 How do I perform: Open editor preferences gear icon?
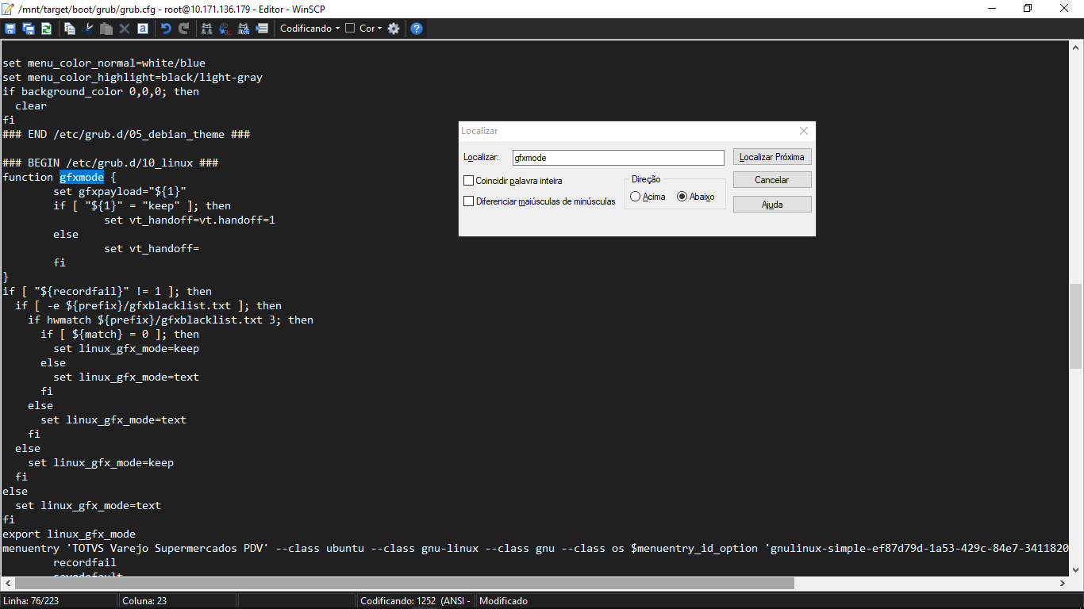pos(394,29)
